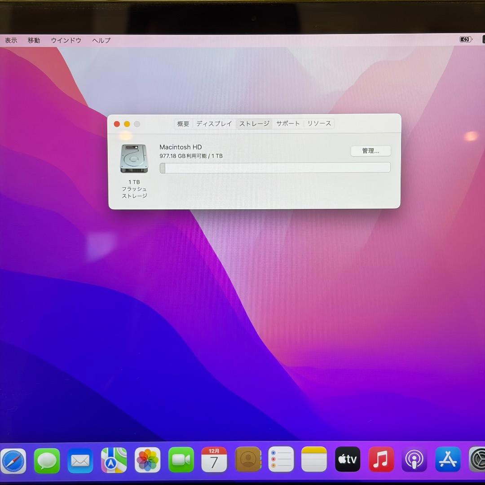Open the App Store

(447, 460)
